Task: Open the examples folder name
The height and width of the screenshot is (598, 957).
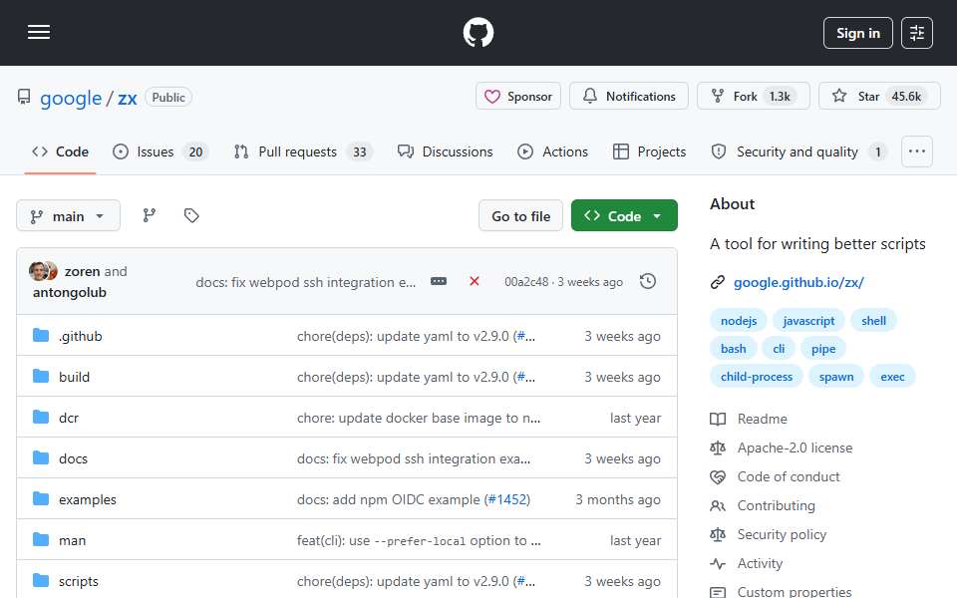Action: click(x=88, y=499)
